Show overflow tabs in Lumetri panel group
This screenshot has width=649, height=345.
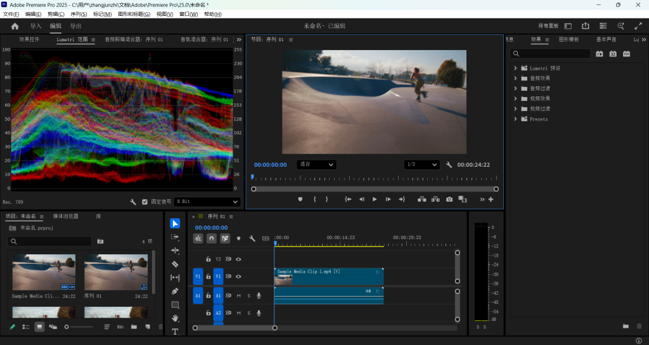coord(239,40)
